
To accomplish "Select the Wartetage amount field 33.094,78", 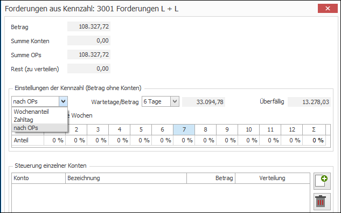I will [x=204, y=102].
